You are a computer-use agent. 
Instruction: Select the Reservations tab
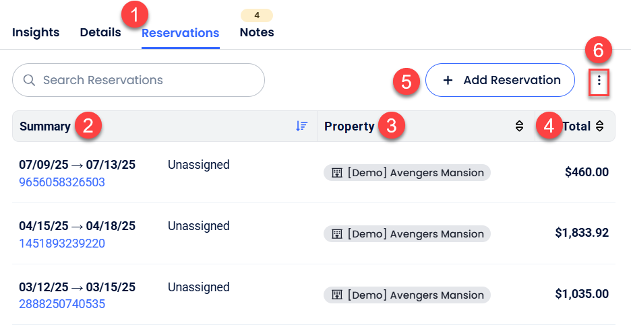pyautogui.click(x=180, y=33)
